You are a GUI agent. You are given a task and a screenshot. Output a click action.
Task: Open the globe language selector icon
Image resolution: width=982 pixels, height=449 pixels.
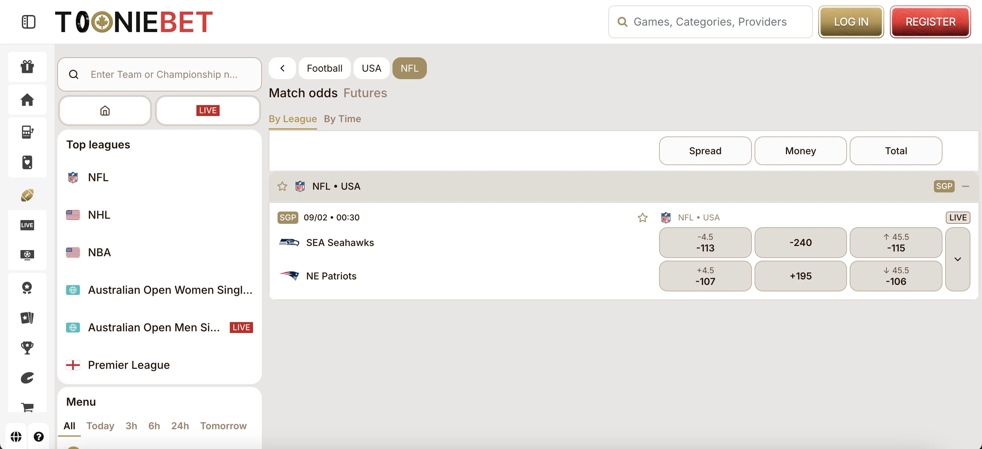pos(16,436)
